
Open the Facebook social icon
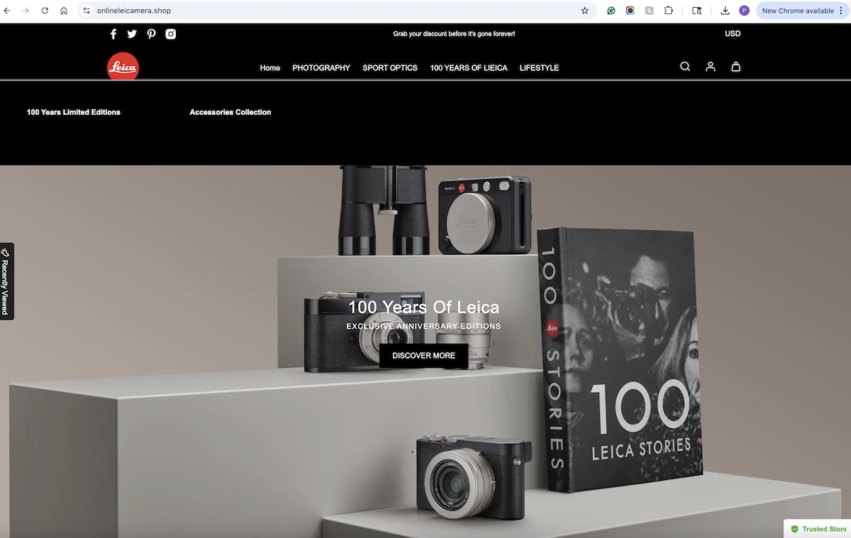113,34
